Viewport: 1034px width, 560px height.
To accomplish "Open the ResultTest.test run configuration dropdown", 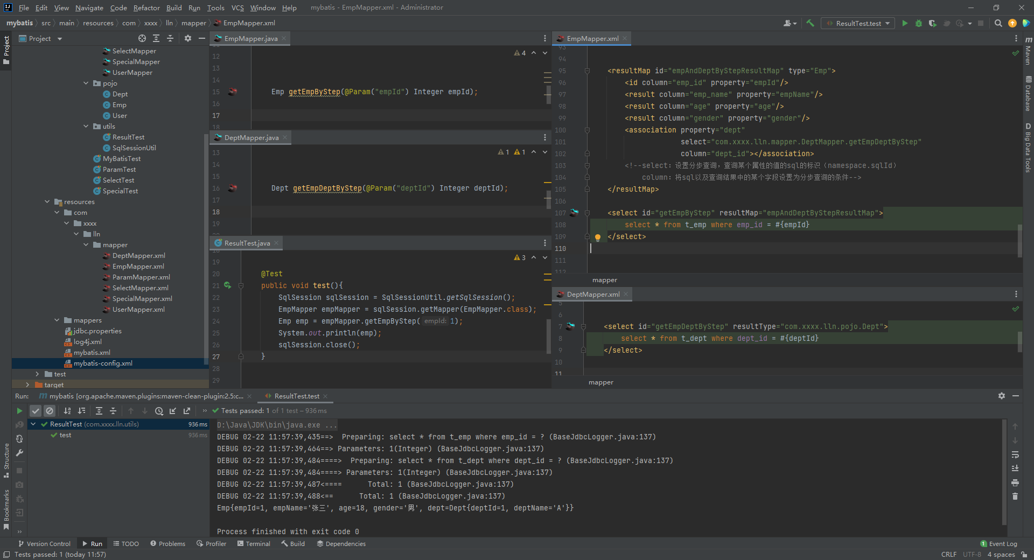I will [x=858, y=23].
